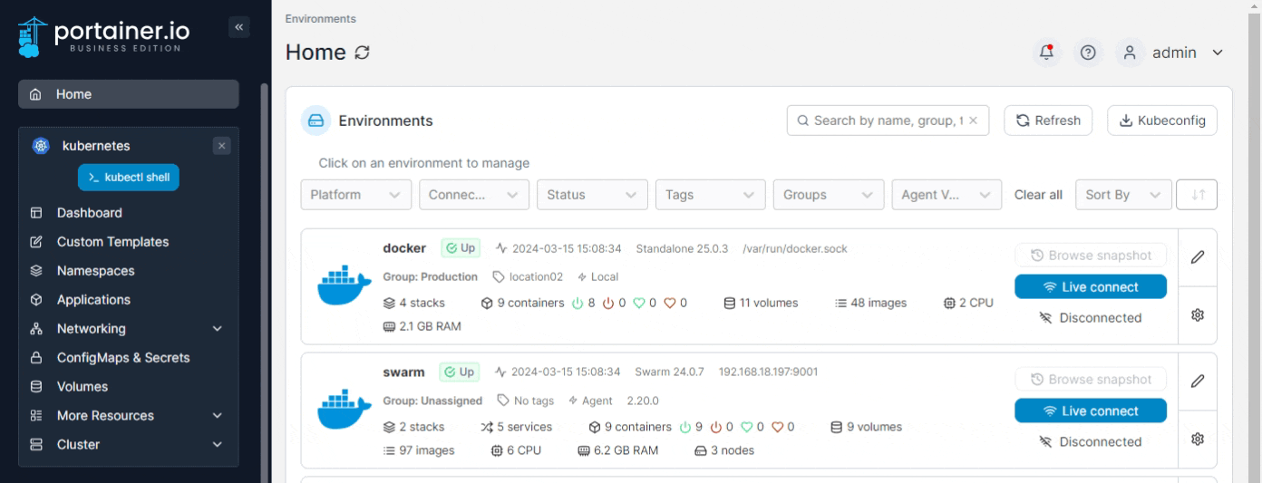This screenshot has height=483, width=1262.
Task: Click the sort order toggle arrows button
Action: click(1196, 195)
